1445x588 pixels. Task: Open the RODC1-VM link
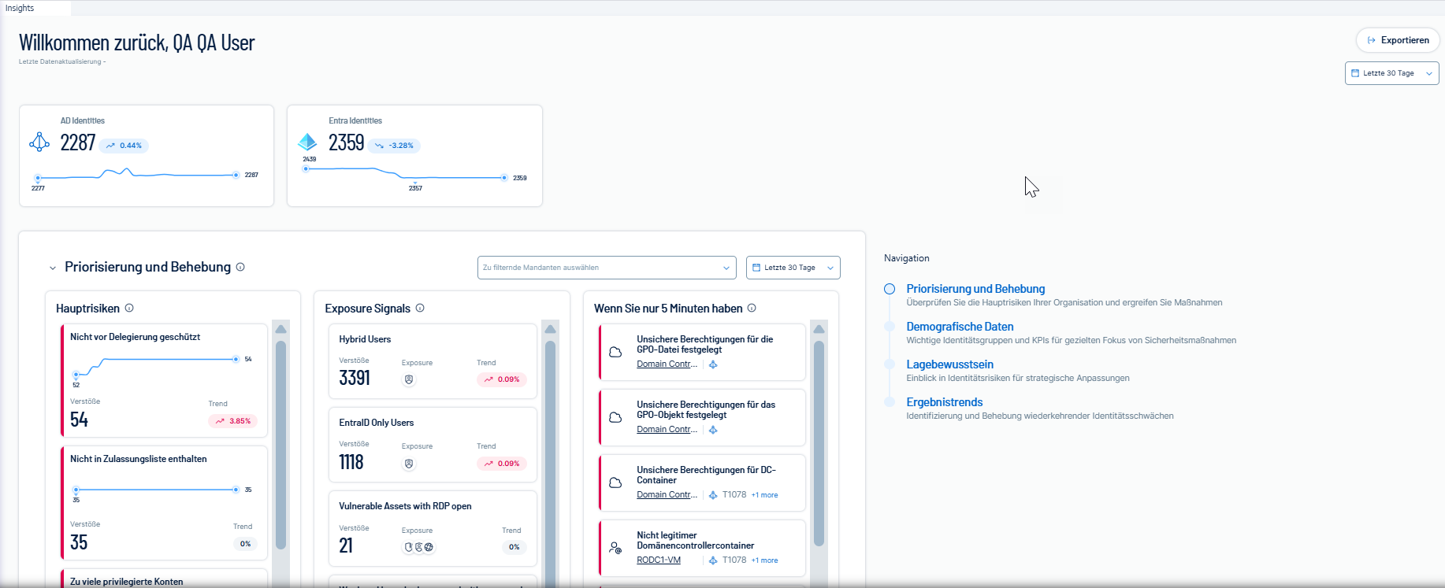pos(659,560)
